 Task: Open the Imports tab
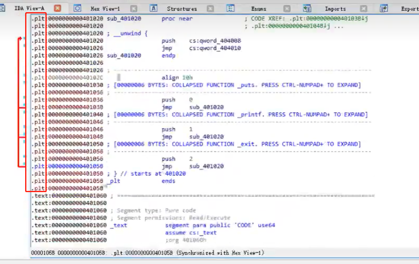335,9
